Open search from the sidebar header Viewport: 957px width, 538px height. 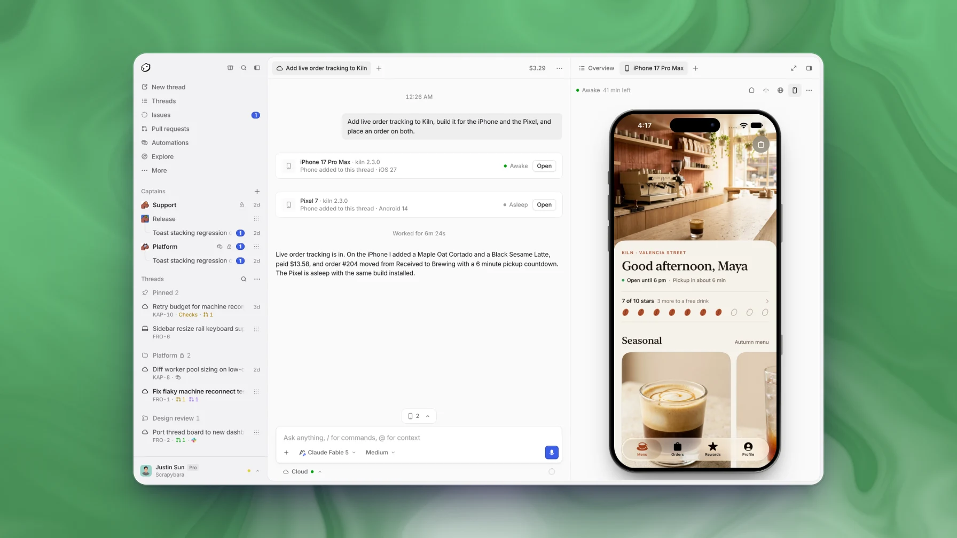pos(244,68)
